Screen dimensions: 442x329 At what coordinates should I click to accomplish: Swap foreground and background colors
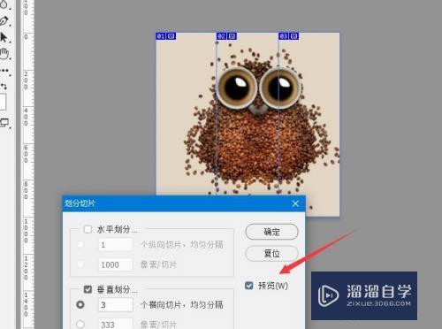click(4, 87)
